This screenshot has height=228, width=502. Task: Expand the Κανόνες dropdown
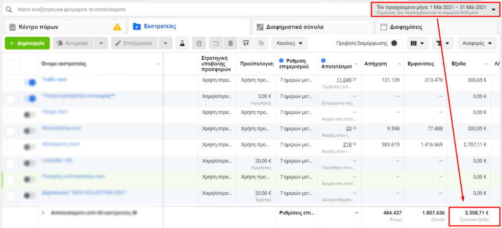pos(289,43)
